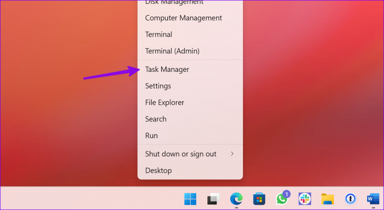
Task: Open Computer Management from the menu
Action: (x=190, y=18)
